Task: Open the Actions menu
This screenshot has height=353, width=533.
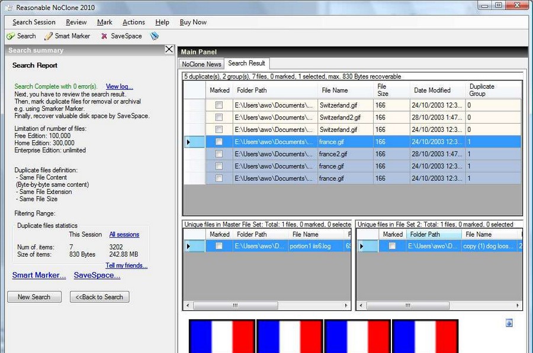Action: tap(133, 22)
